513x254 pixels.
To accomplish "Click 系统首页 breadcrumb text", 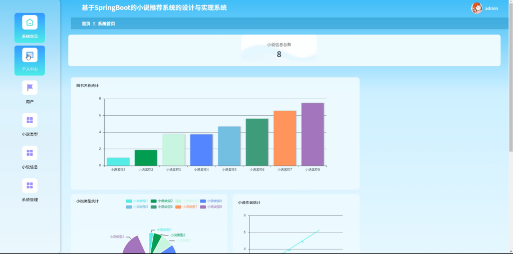I will coord(106,24).
